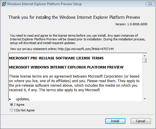Open the privacy statement go.microsoft.com link
This screenshot has height=129, width=156.
86,49
